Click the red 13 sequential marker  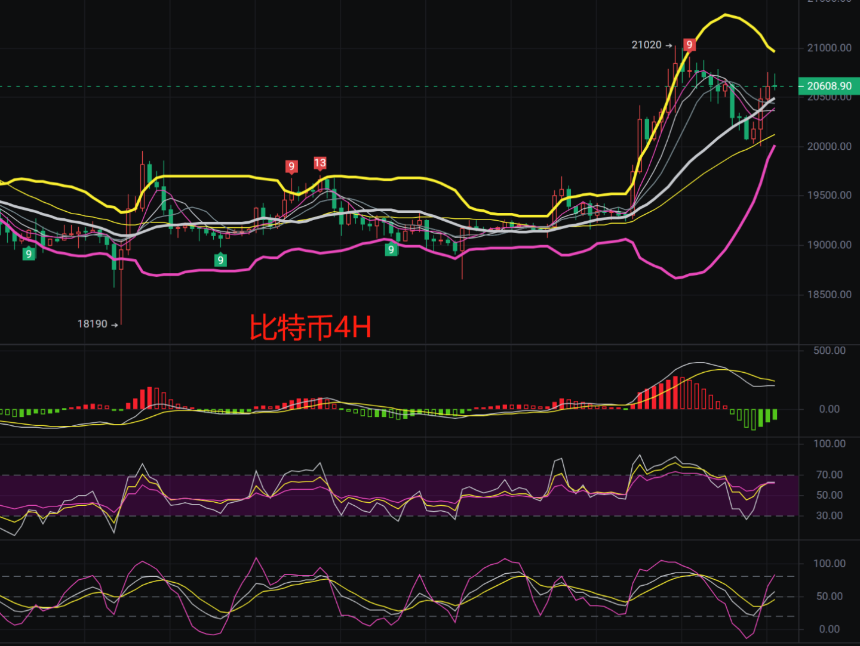click(320, 163)
